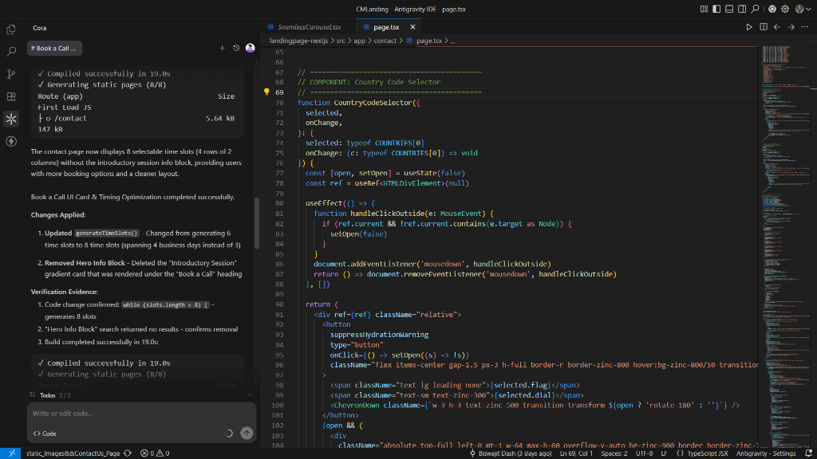Image resolution: width=817 pixels, height=459 pixels.
Task: Expand the Todos 3/3 section chevron
Action: click(x=250, y=395)
